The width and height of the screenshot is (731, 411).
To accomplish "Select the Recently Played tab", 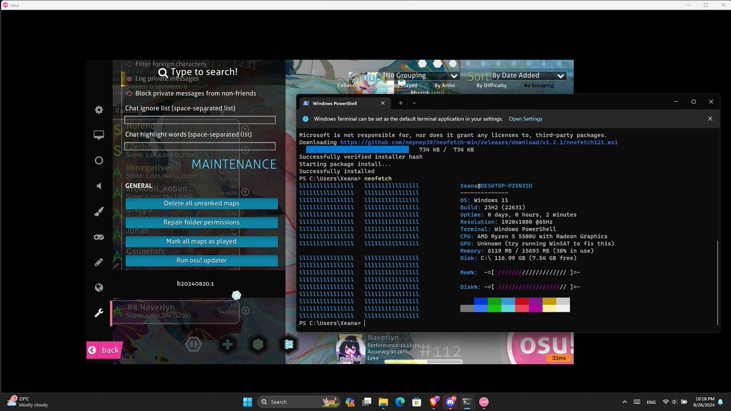I will [398, 85].
